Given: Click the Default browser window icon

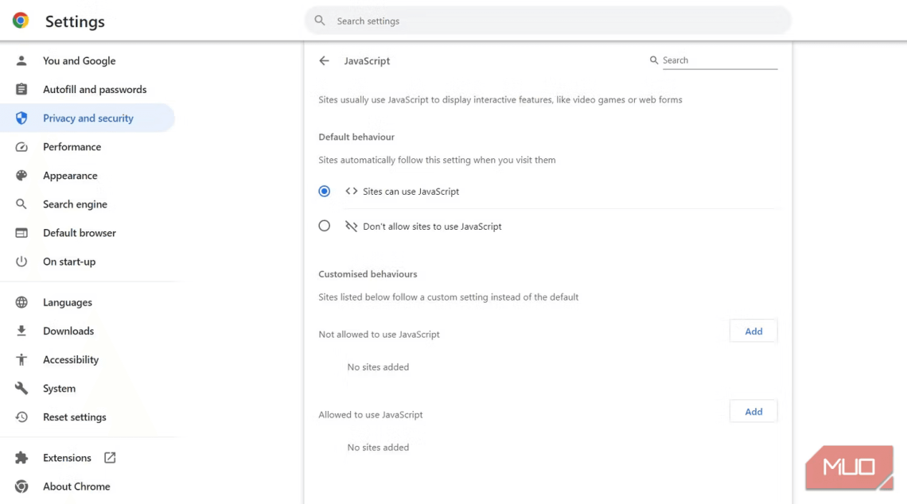Looking at the screenshot, I should point(21,233).
